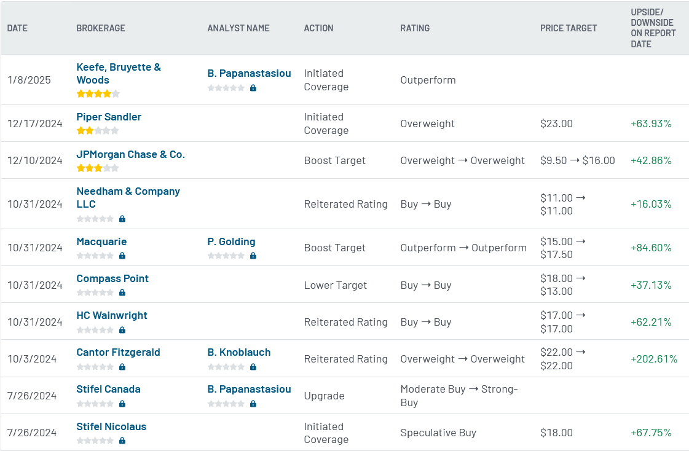Click the star rating under Keefe, Bruyette & Woods
Screen dimensions: 689x451
tap(98, 93)
